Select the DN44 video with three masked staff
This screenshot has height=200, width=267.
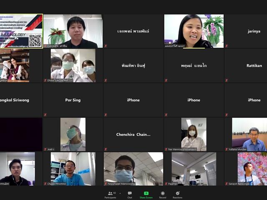[73, 66]
